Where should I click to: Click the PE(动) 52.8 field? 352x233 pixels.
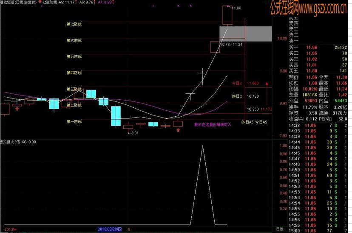pos(333,119)
